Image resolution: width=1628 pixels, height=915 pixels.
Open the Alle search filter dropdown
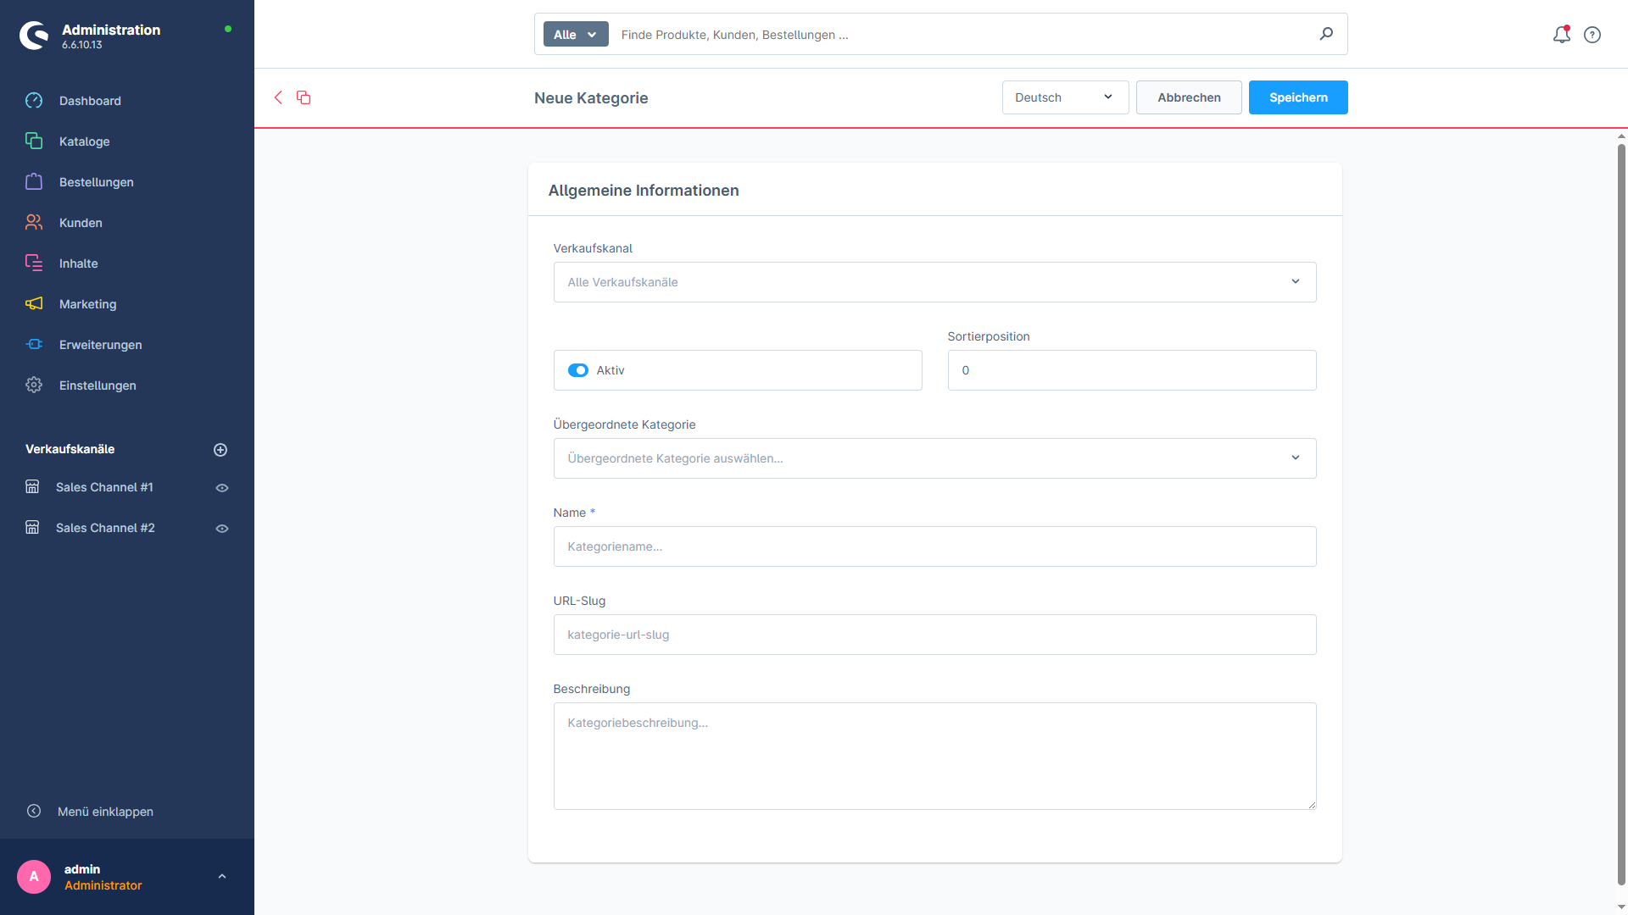point(576,34)
